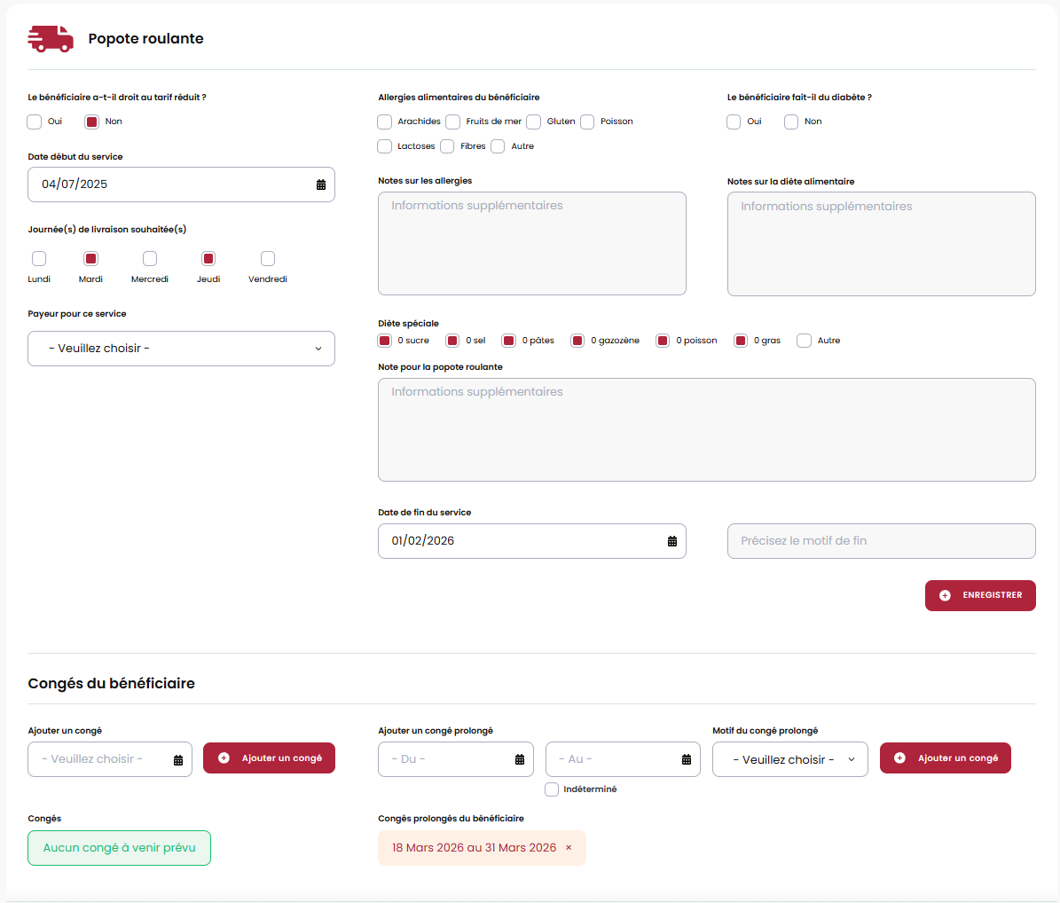Open calendar for Date début du service
This screenshot has width=1060, height=903.
[321, 185]
